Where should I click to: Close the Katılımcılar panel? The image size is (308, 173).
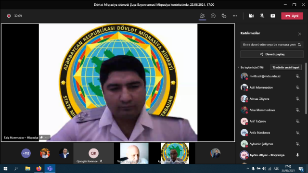click(x=300, y=34)
